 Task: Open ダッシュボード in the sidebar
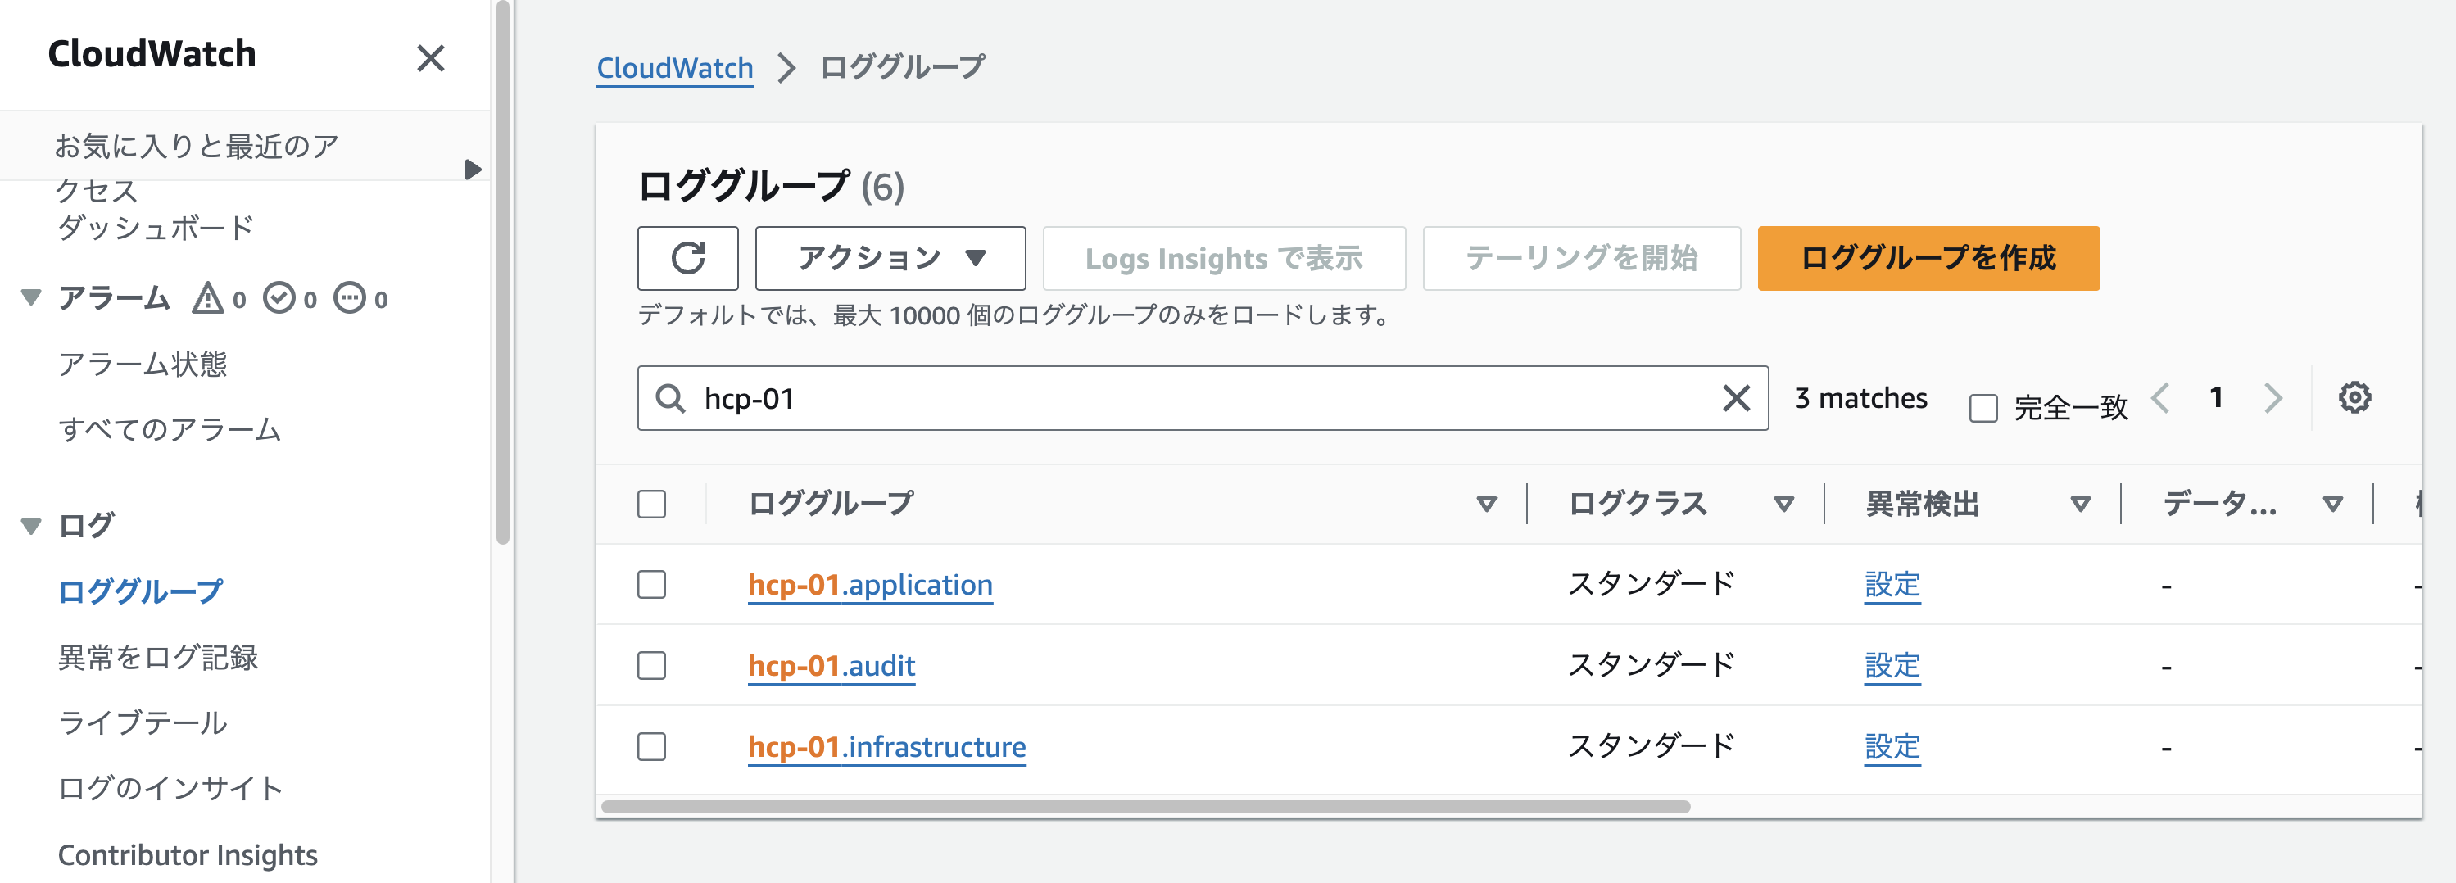[x=156, y=229]
